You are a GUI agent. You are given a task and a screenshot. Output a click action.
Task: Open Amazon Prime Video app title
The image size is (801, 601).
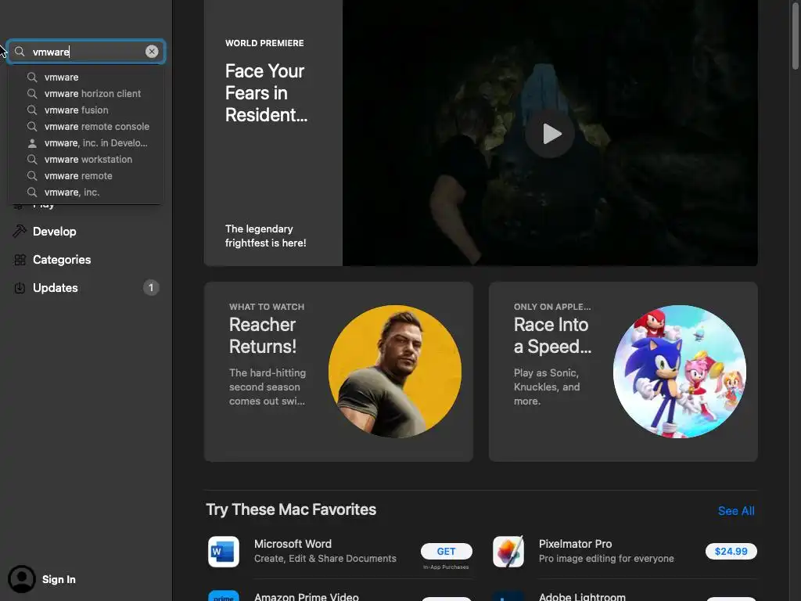(307, 596)
